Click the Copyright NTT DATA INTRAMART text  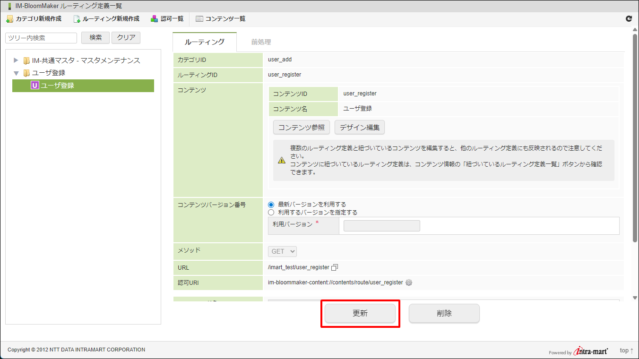76,350
